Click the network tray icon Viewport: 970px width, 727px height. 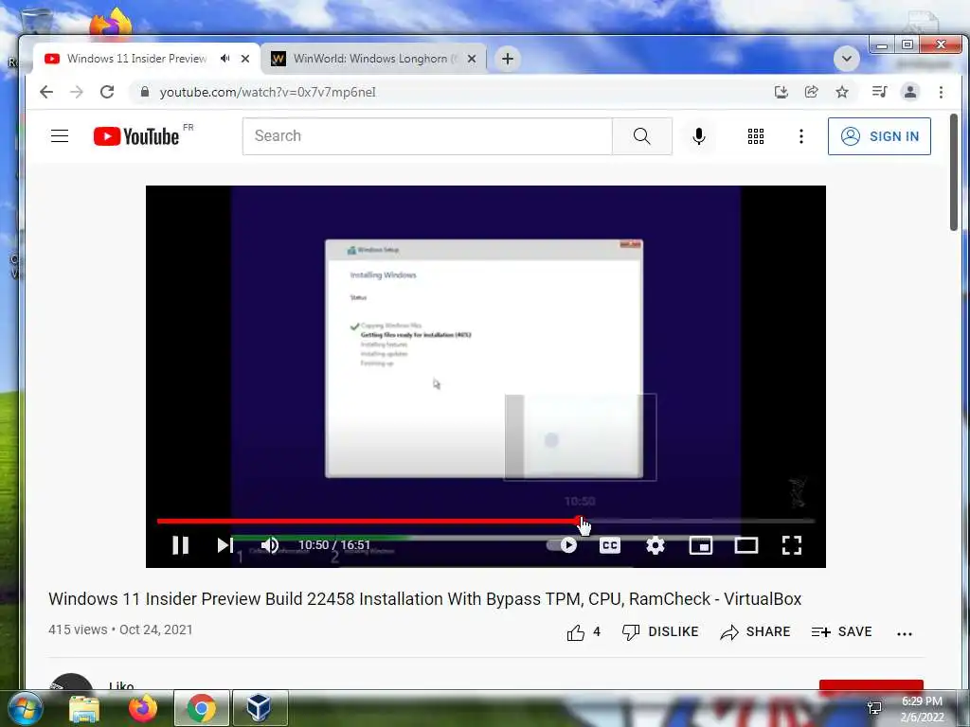coord(874,708)
